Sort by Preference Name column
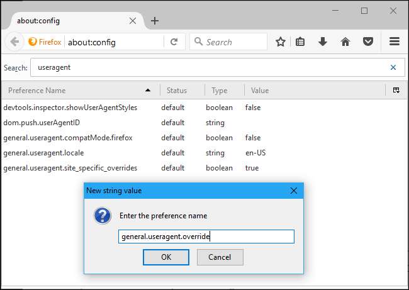 tap(76, 91)
